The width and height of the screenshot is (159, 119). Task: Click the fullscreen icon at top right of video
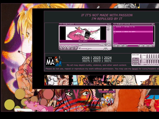108,27
